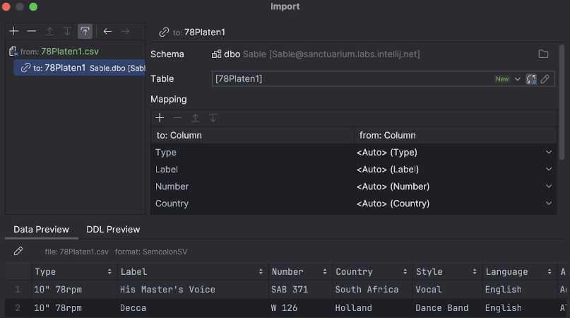
Task: Edit file format with pencil icon
Action: point(18,252)
